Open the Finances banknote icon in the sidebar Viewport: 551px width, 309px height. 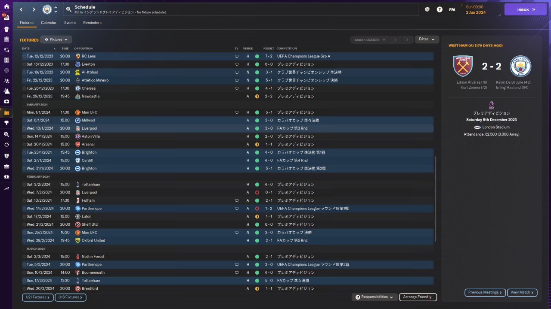6,176
